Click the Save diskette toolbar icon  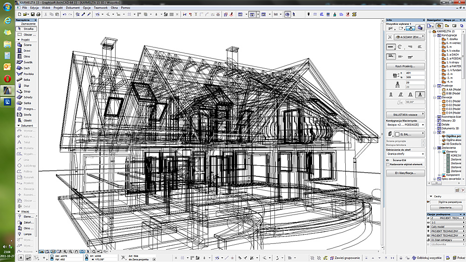coord(33,14)
